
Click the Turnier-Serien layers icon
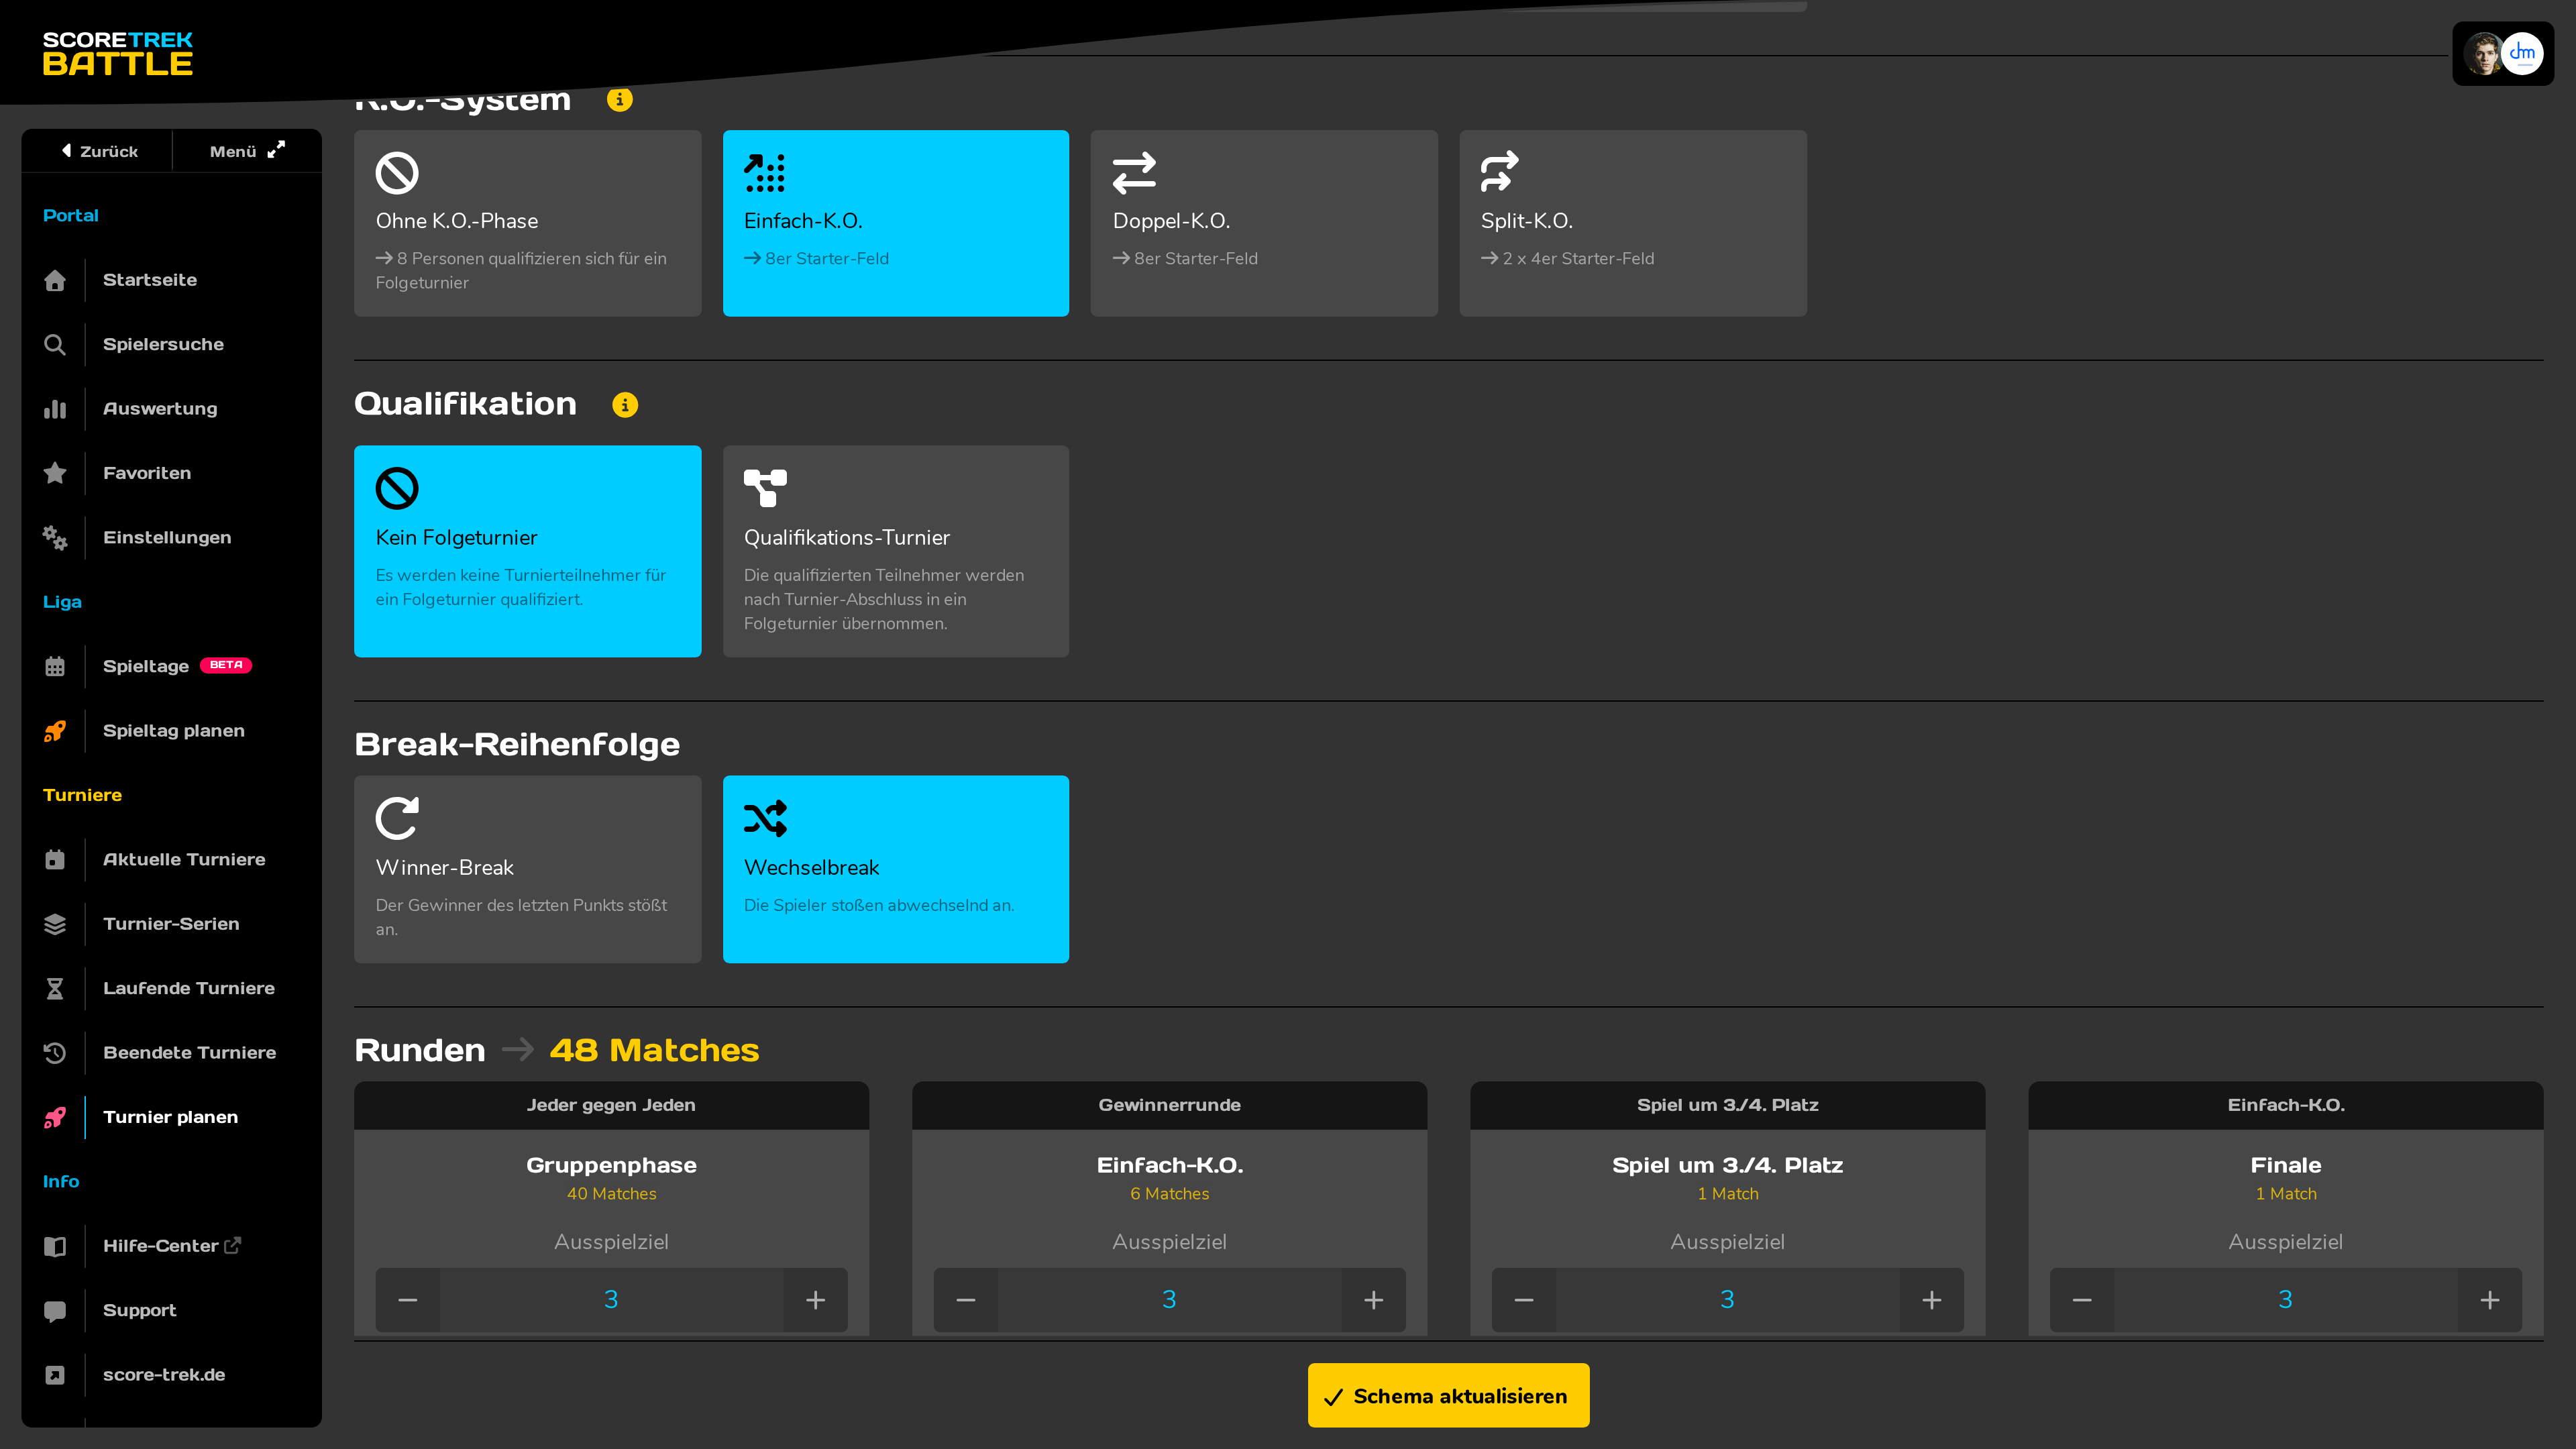pyautogui.click(x=55, y=924)
